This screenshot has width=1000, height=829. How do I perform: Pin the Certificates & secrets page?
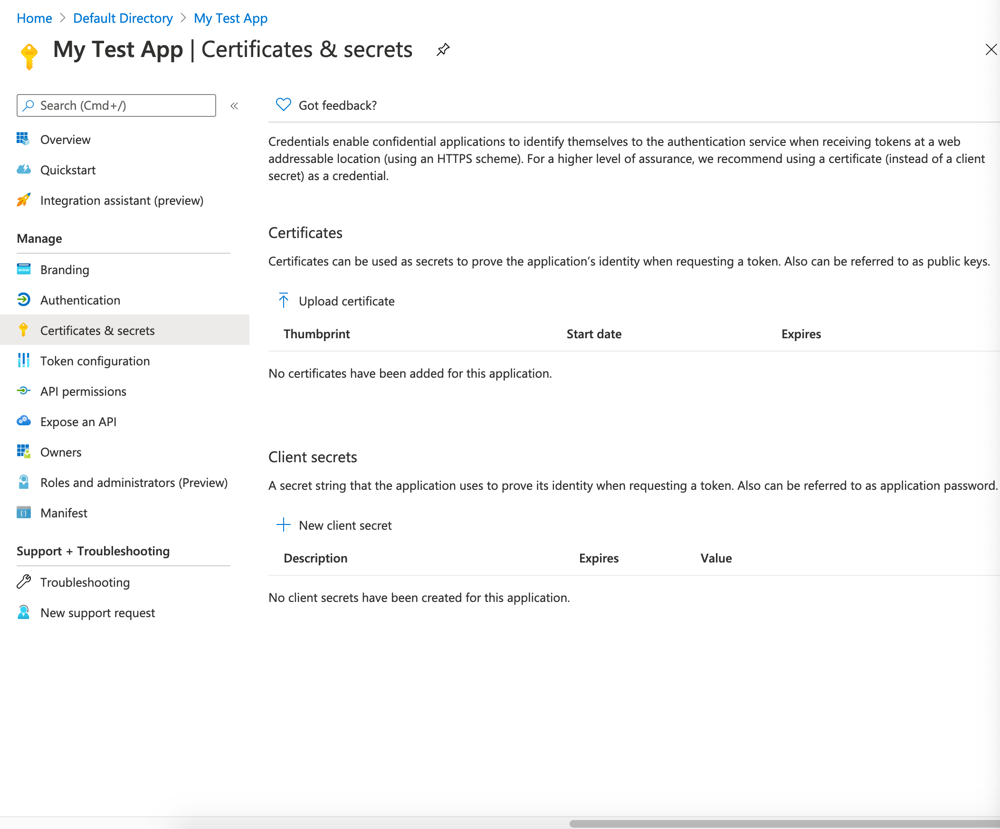[x=443, y=49]
